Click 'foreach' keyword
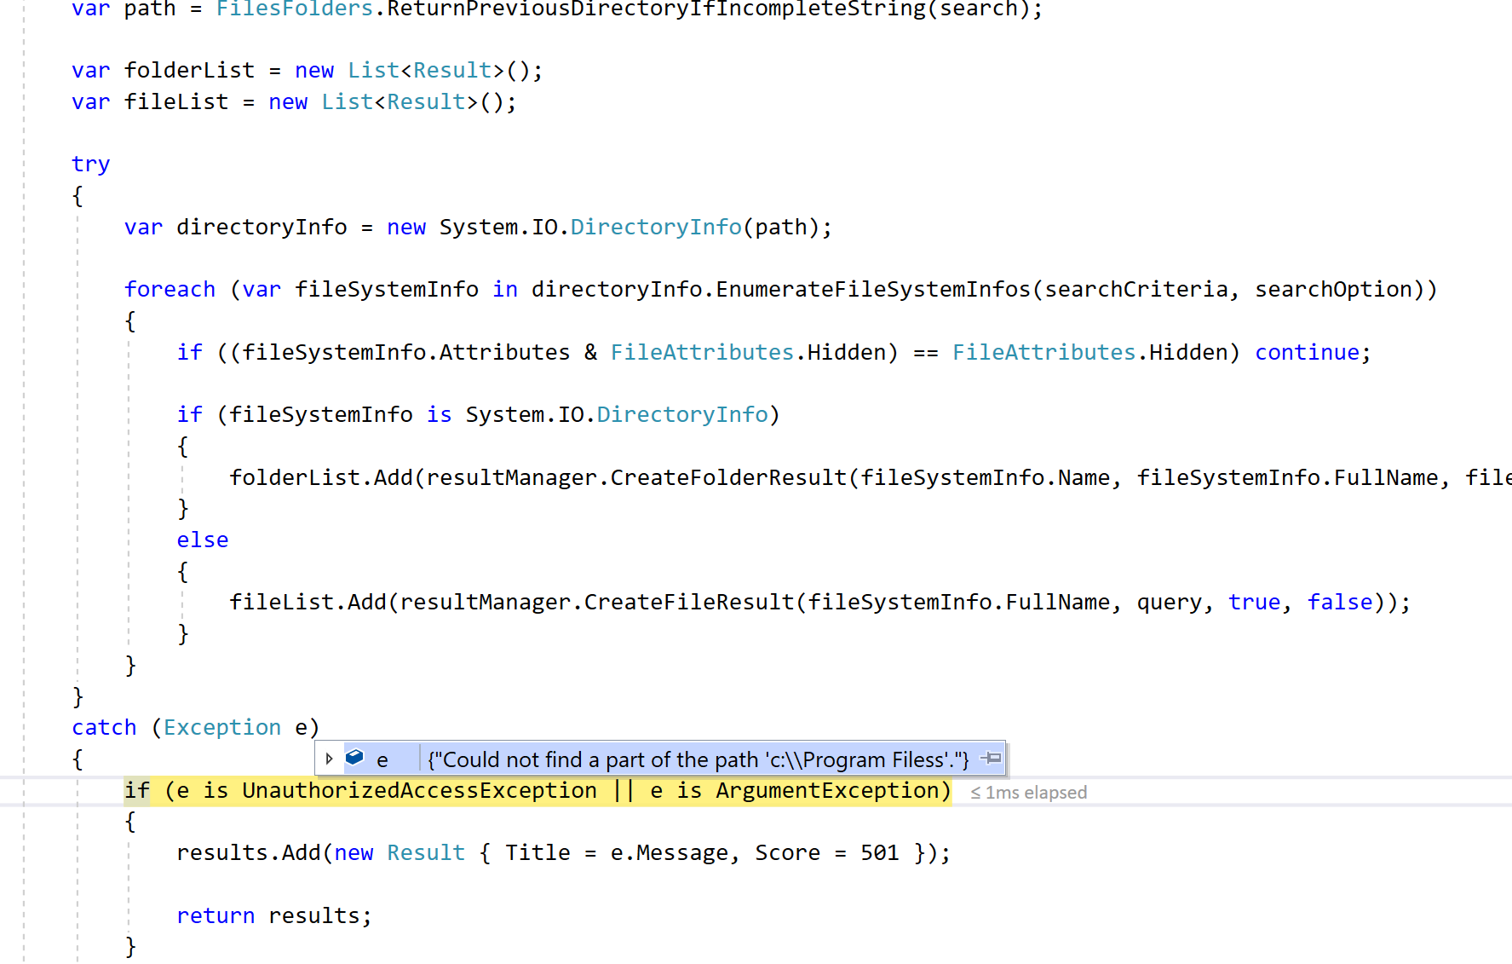This screenshot has width=1512, height=964. tap(170, 290)
